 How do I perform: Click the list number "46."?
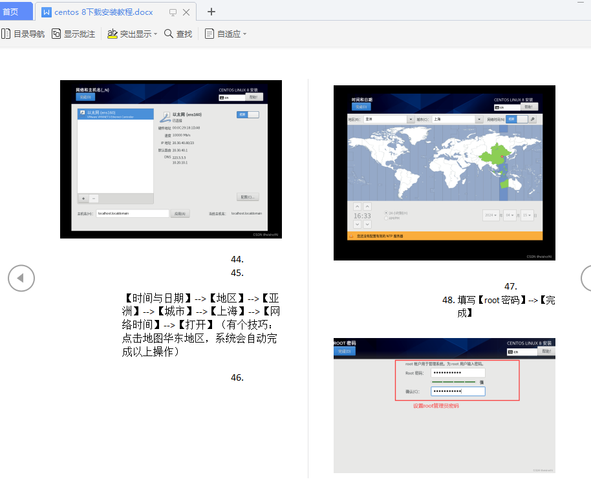[237, 377]
